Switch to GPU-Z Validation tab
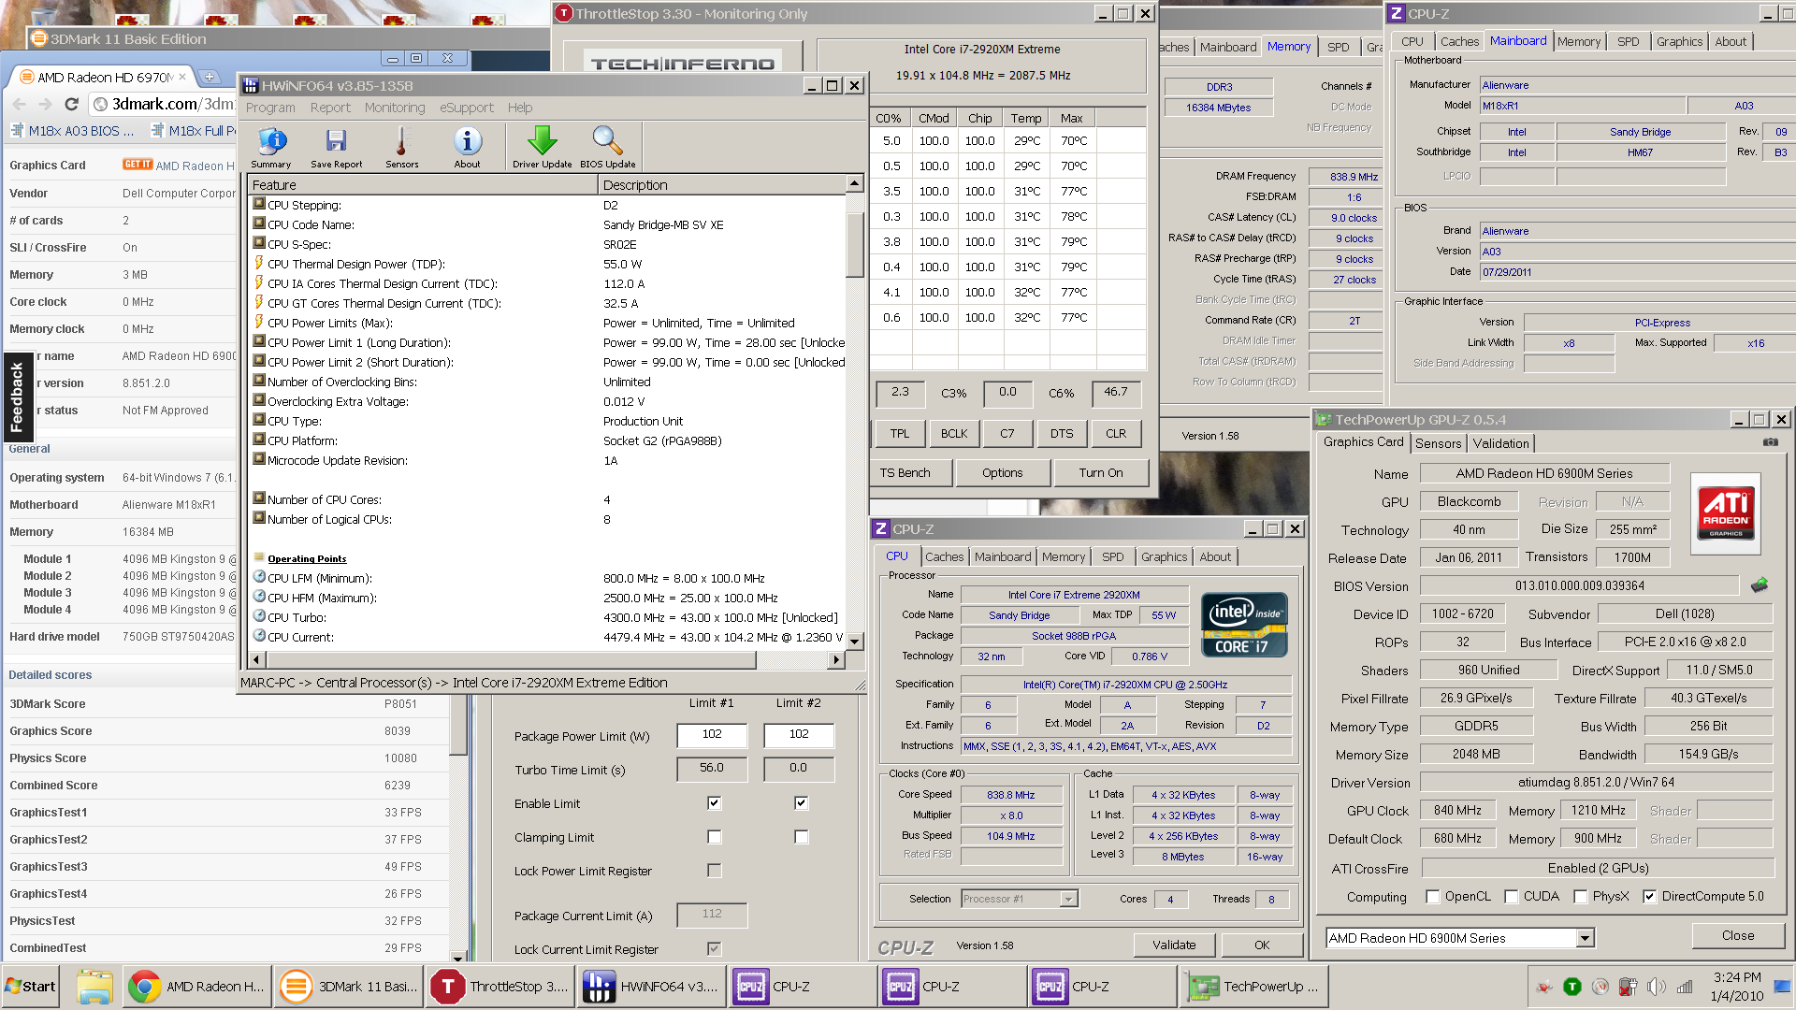Image resolution: width=1796 pixels, height=1010 pixels. click(1500, 443)
